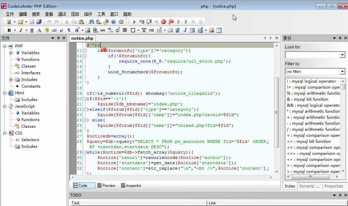Select '!= : mysql comparison' index entry
Image resolution: width=348 pixels, height=206 pixels.
point(313,87)
